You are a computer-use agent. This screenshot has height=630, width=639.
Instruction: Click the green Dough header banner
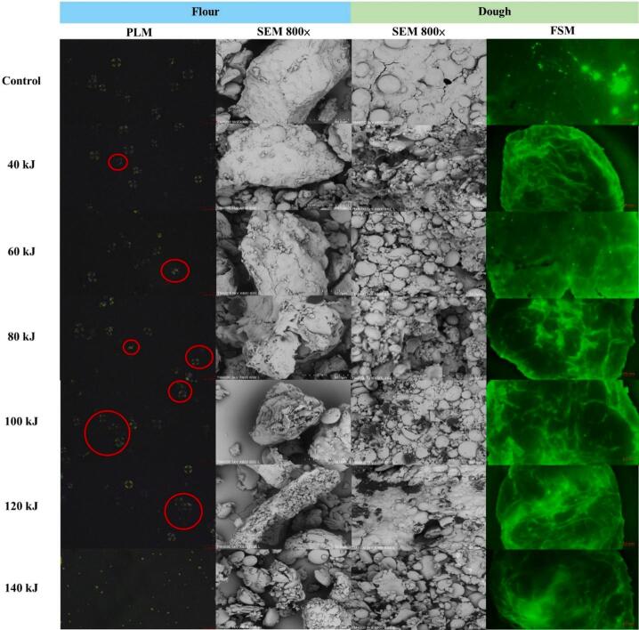pyautogui.click(x=494, y=12)
